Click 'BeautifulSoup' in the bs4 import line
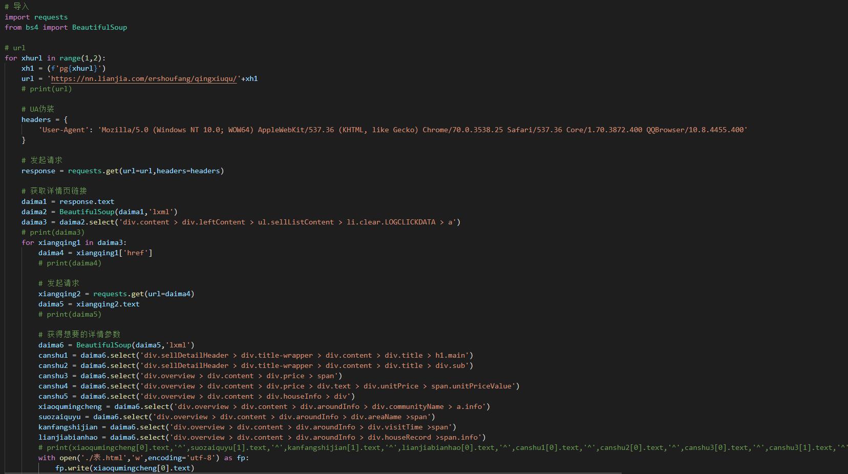This screenshot has width=848, height=474. 99,27
